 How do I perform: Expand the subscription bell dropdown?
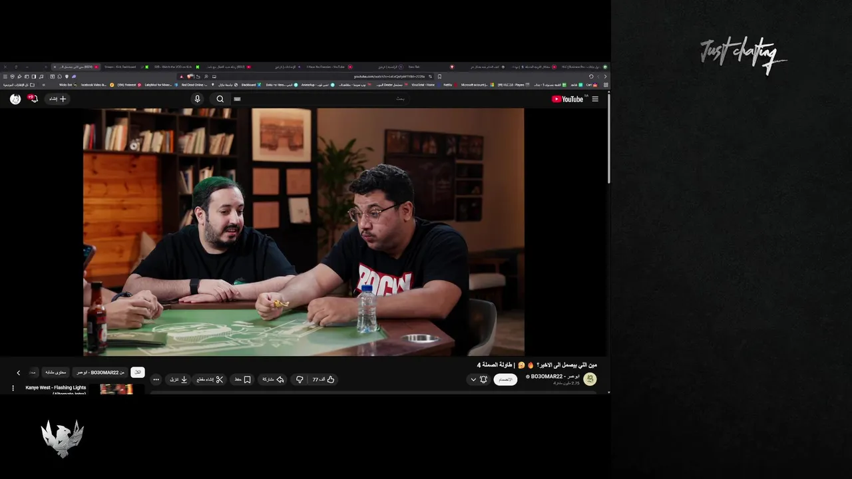pos(479,379)
